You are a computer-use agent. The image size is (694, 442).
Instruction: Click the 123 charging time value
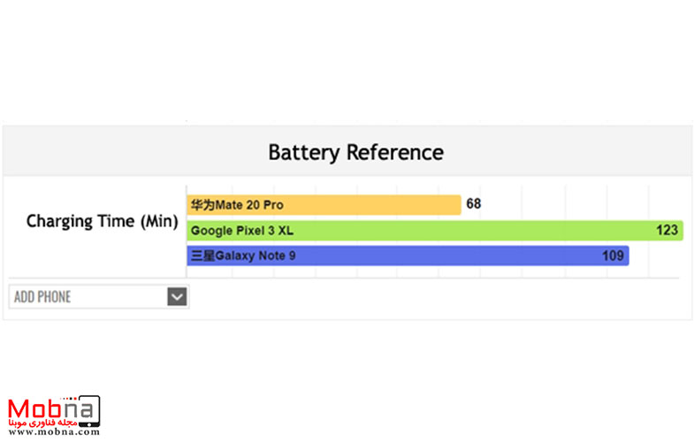(667, 231)
